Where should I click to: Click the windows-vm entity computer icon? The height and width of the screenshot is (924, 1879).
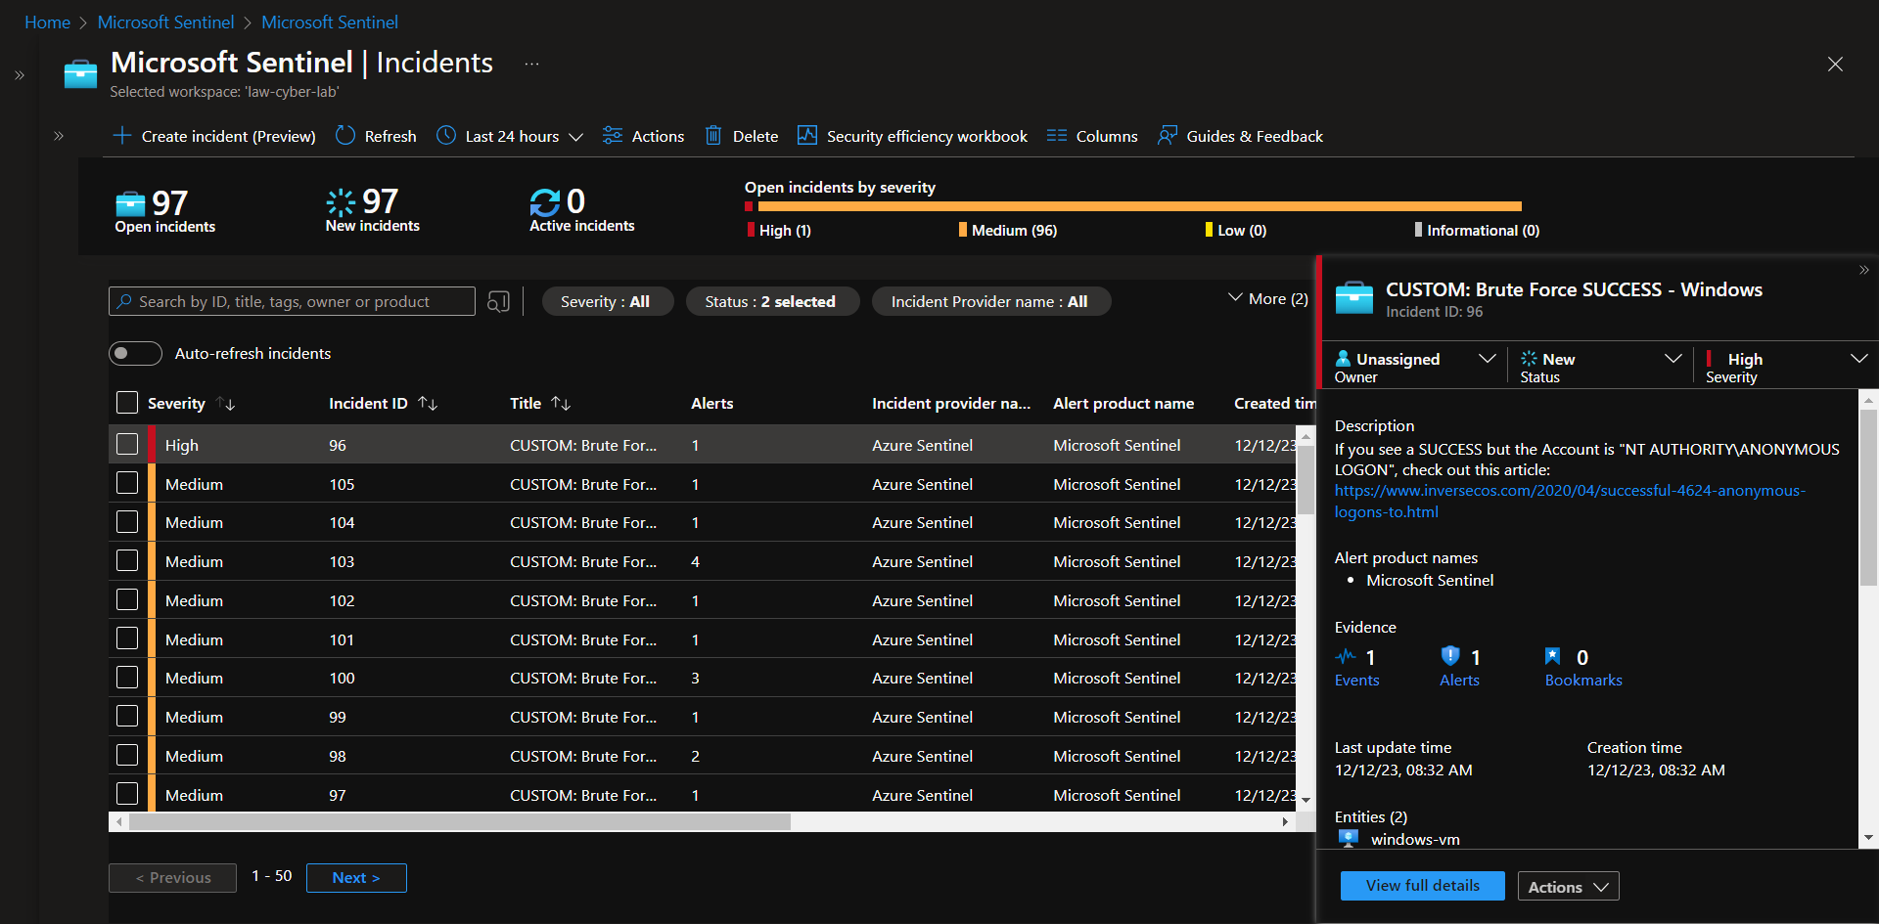coord(1349,838)
